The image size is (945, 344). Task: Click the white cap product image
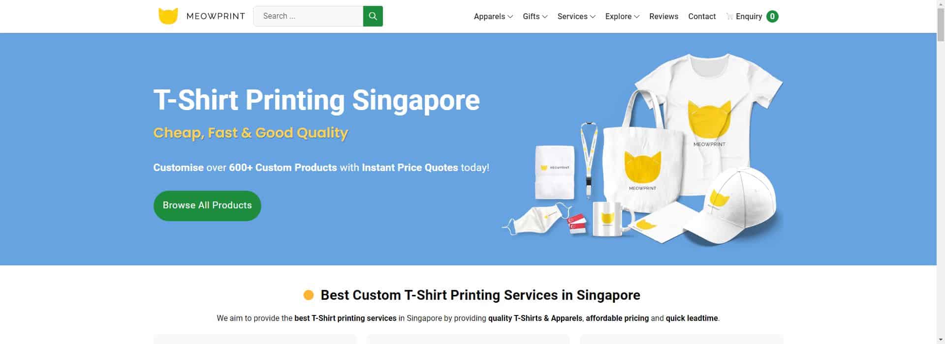click(731, 206)
